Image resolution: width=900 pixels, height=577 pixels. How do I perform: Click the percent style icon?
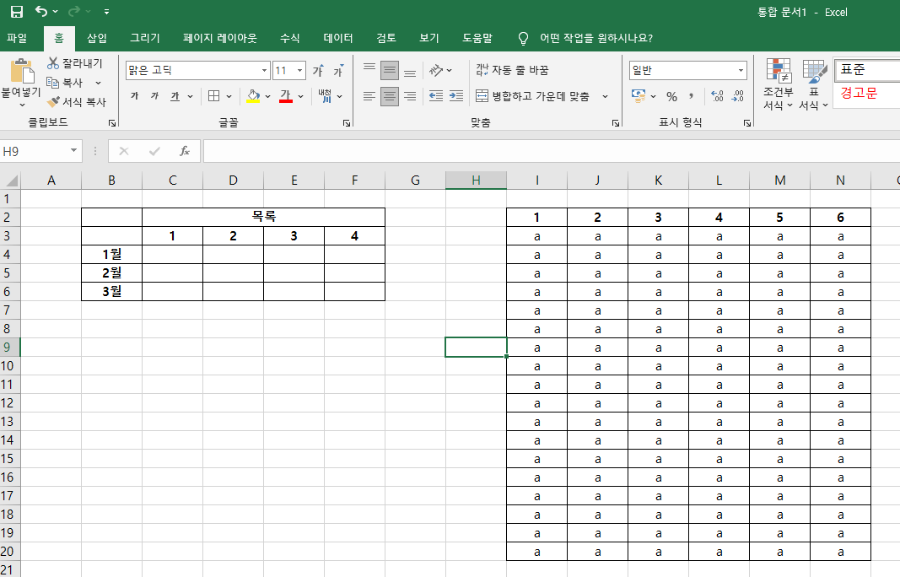(x=671, y=96)
